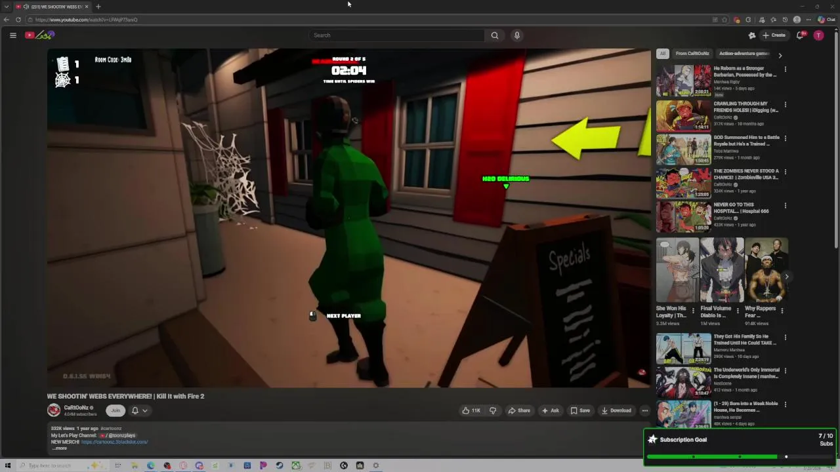Open options menu for 'THE ZOMBIES NEVER STOOD A CHANCE'
The height and width of the screenshot is (472, 840).
tap(786, 172)
